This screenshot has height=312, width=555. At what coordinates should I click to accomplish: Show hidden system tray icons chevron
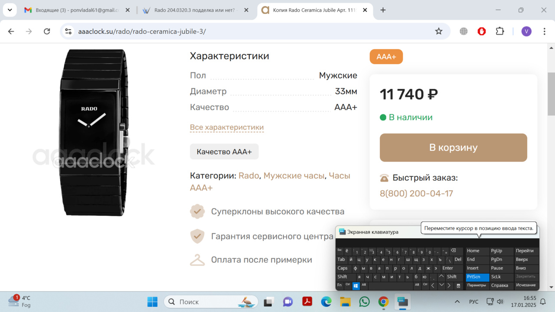[x=457, y=302]
